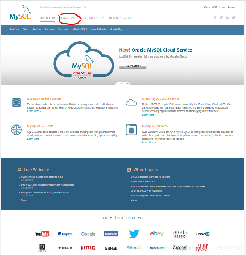Click Learn More under MySQL Cluster CGE
This screenshot has width=246, height=255.
[x=34, y=139]
